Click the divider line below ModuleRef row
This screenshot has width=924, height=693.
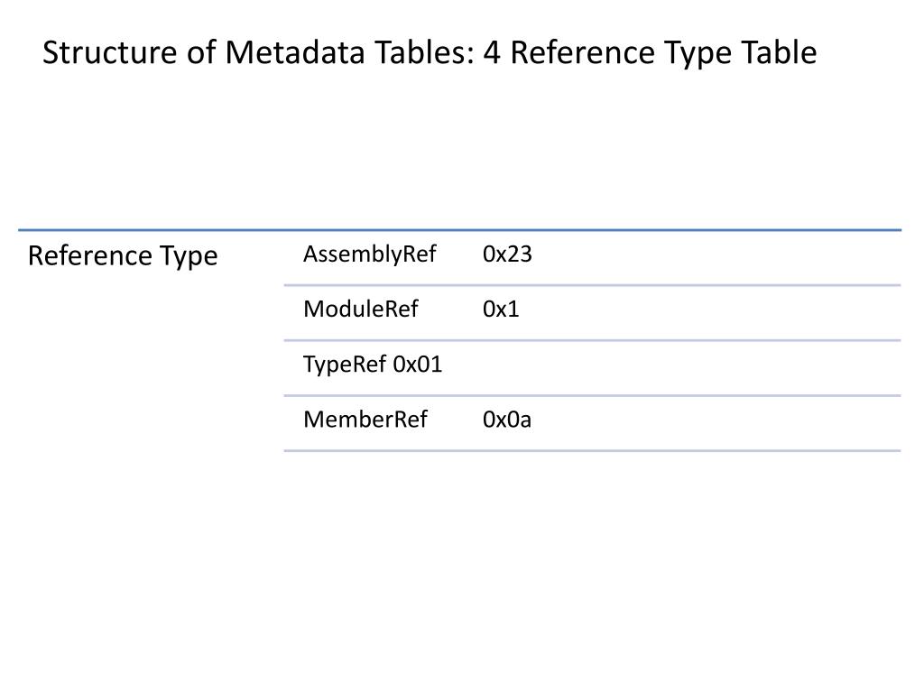click(592, 340)
